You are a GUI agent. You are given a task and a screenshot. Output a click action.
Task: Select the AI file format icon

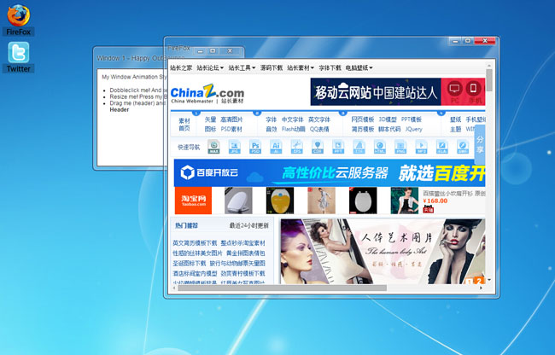tap(276, 147)
